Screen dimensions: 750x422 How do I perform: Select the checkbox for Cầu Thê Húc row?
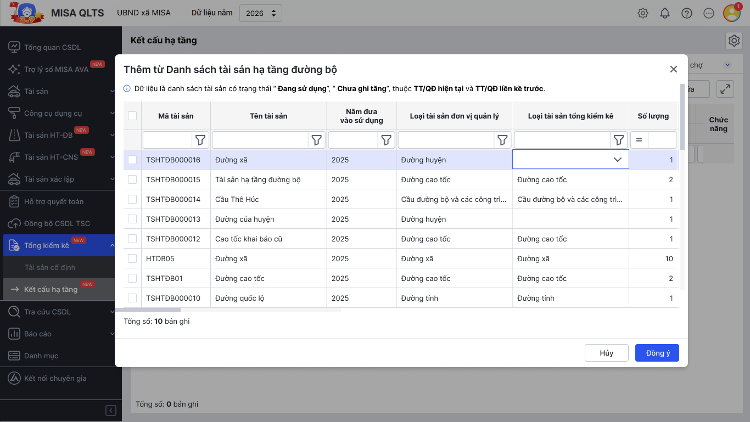click(132, 199)
